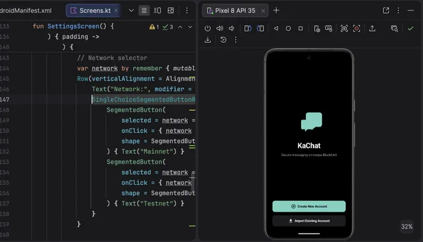Rotate the emulator device right
Screen dimensions: 423x242
260,29
